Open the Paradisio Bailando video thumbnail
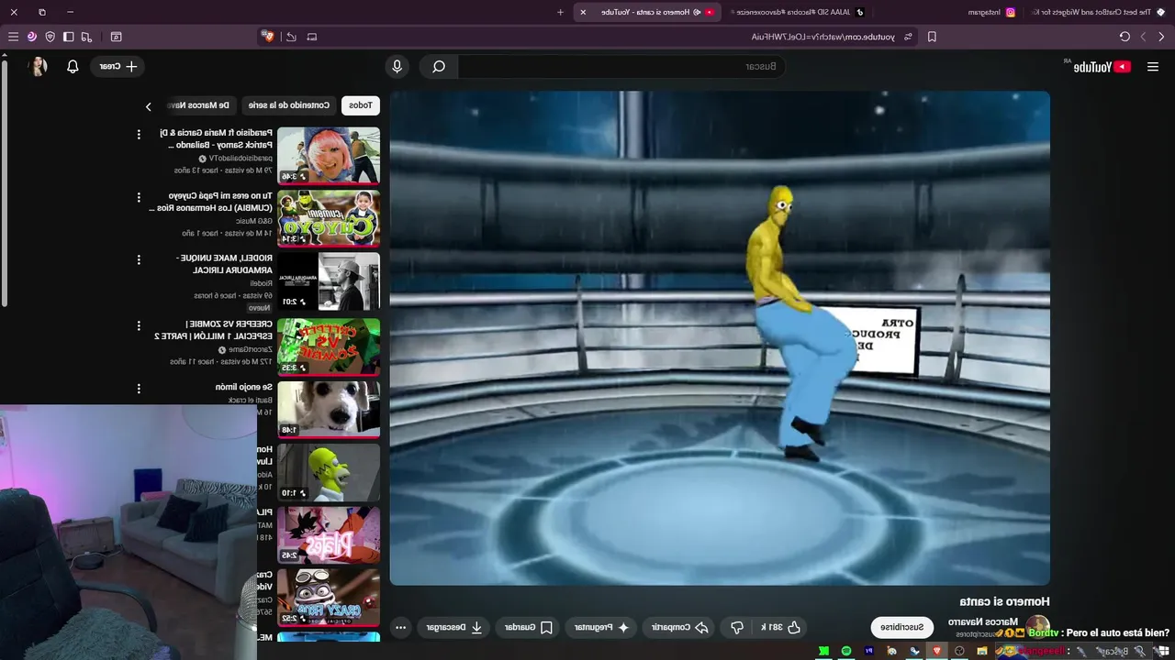 (x=329, y=156)
